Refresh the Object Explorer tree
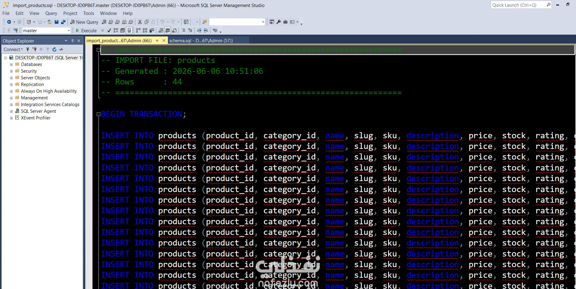The height and width of the screenshot is (289, 576). point(54,49)
